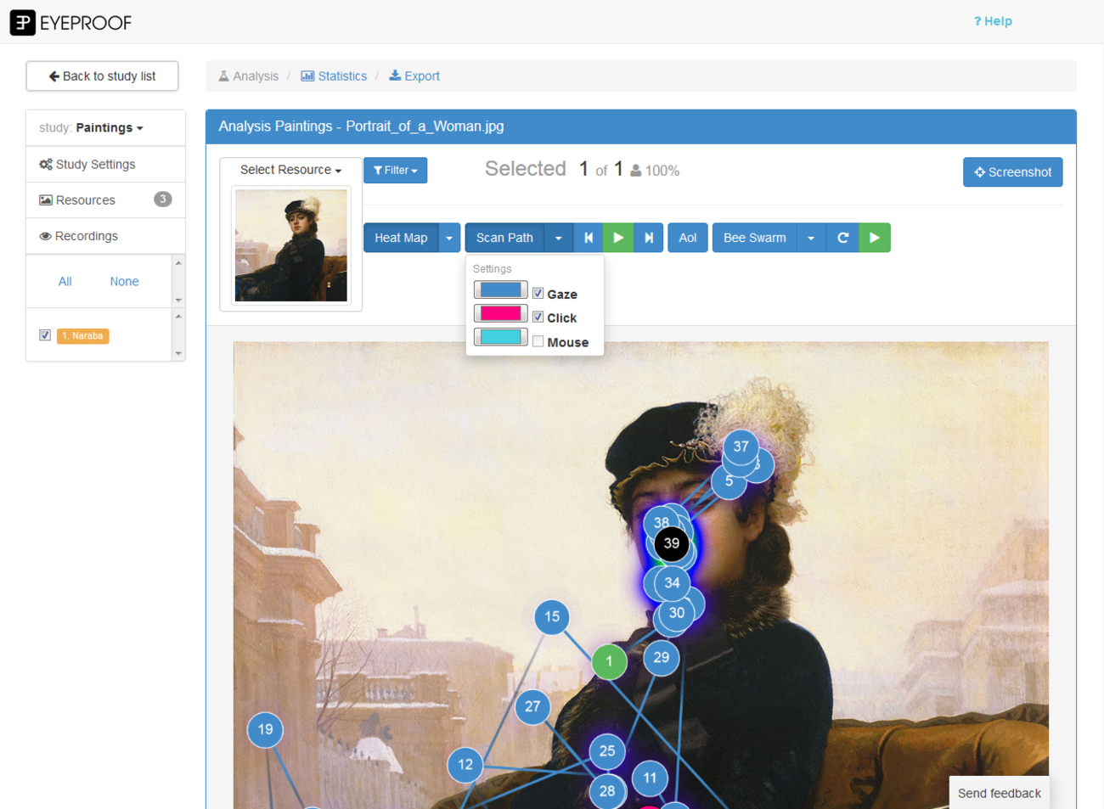Click the Resources count badge 3
The height and width of the screenshot is (809, 1104).
[x=162, y=199]
